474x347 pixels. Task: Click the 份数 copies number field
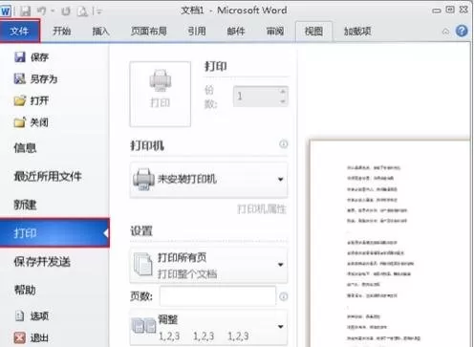pyautogui.click(x=256, y=96)
